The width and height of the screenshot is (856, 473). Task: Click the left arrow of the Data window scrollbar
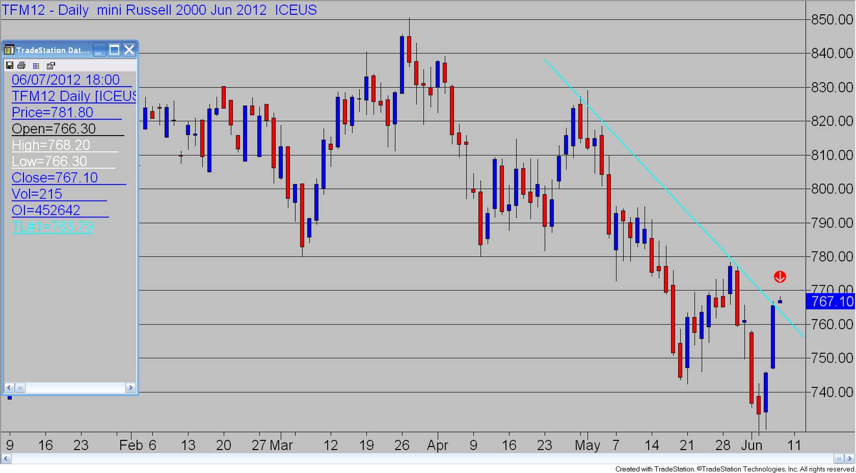click(9, 388)
